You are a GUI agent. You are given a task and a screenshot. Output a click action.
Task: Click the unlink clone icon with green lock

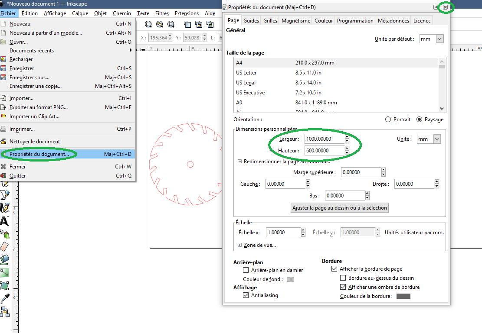210,24
